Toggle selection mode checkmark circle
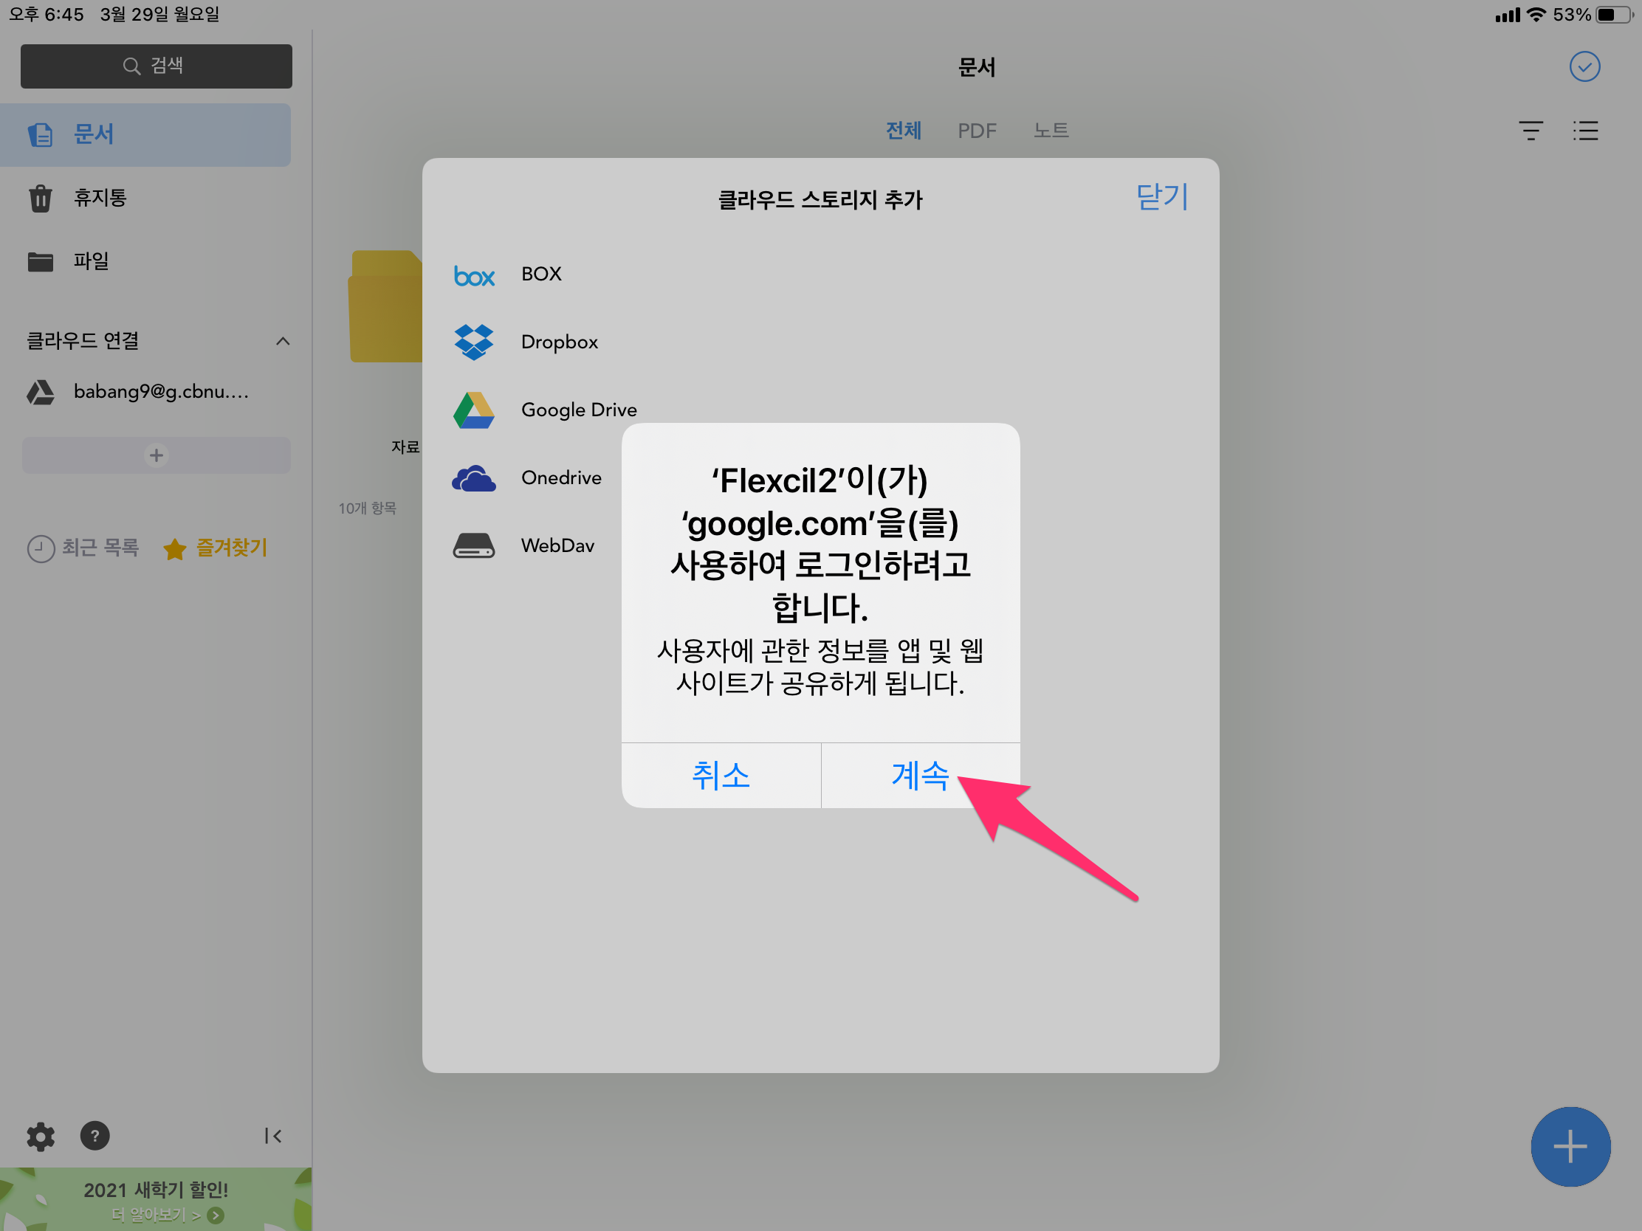Screen dimensions: 1642x1231 1584,66
